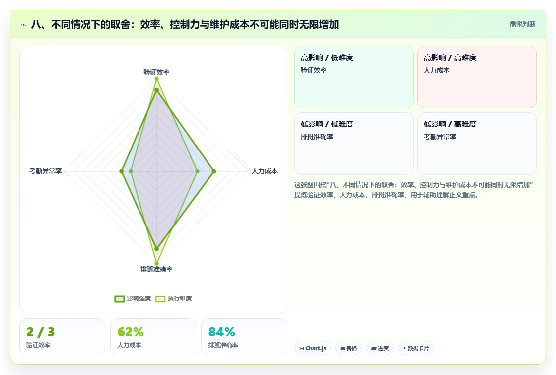Click the light green 排班准确率 bottom data point

(156, 264)
